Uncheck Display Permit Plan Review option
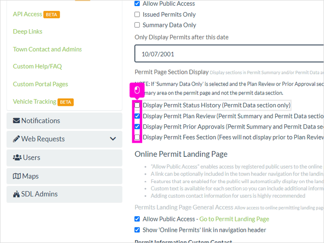 [x=137, y=116]
